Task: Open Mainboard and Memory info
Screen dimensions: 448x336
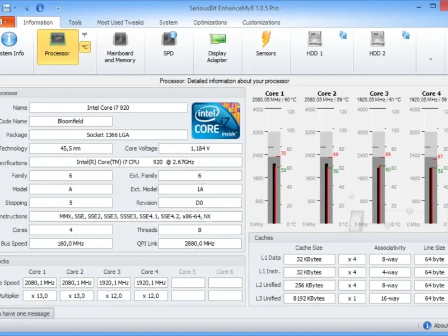Action: (x=120, y=48)
